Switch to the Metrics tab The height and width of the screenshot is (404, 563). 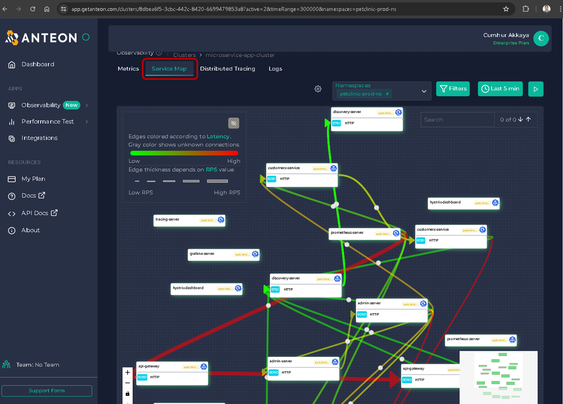point(128,69)
